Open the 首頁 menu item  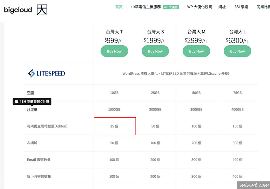click(119, 7)
